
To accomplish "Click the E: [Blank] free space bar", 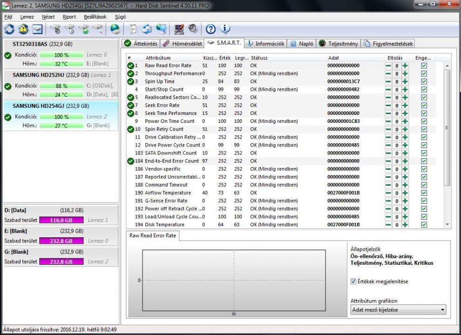I will (61, 241).
